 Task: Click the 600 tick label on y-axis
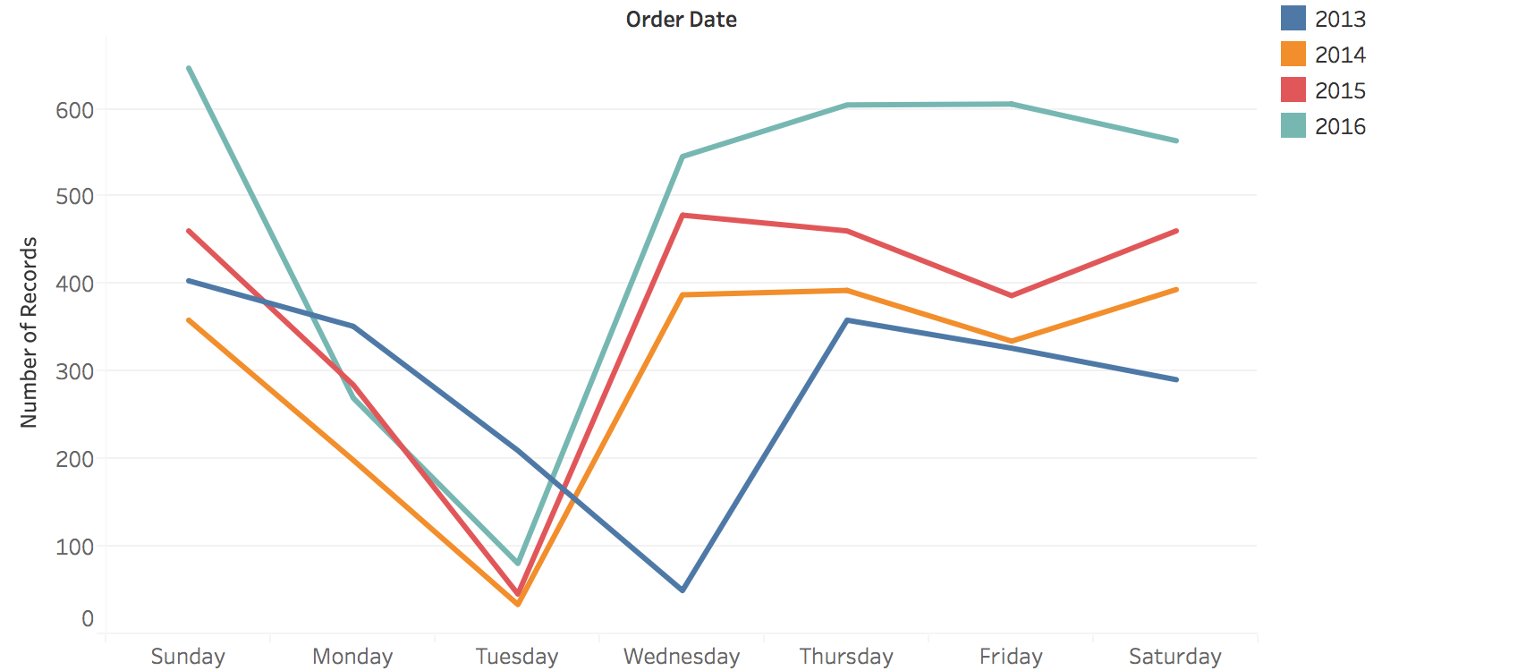click(x=74, y=110)
